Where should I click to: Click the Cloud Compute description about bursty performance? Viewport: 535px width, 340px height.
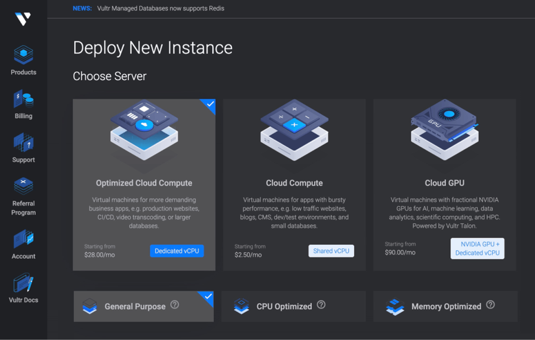pyautogui.click(x=294, y=213)
